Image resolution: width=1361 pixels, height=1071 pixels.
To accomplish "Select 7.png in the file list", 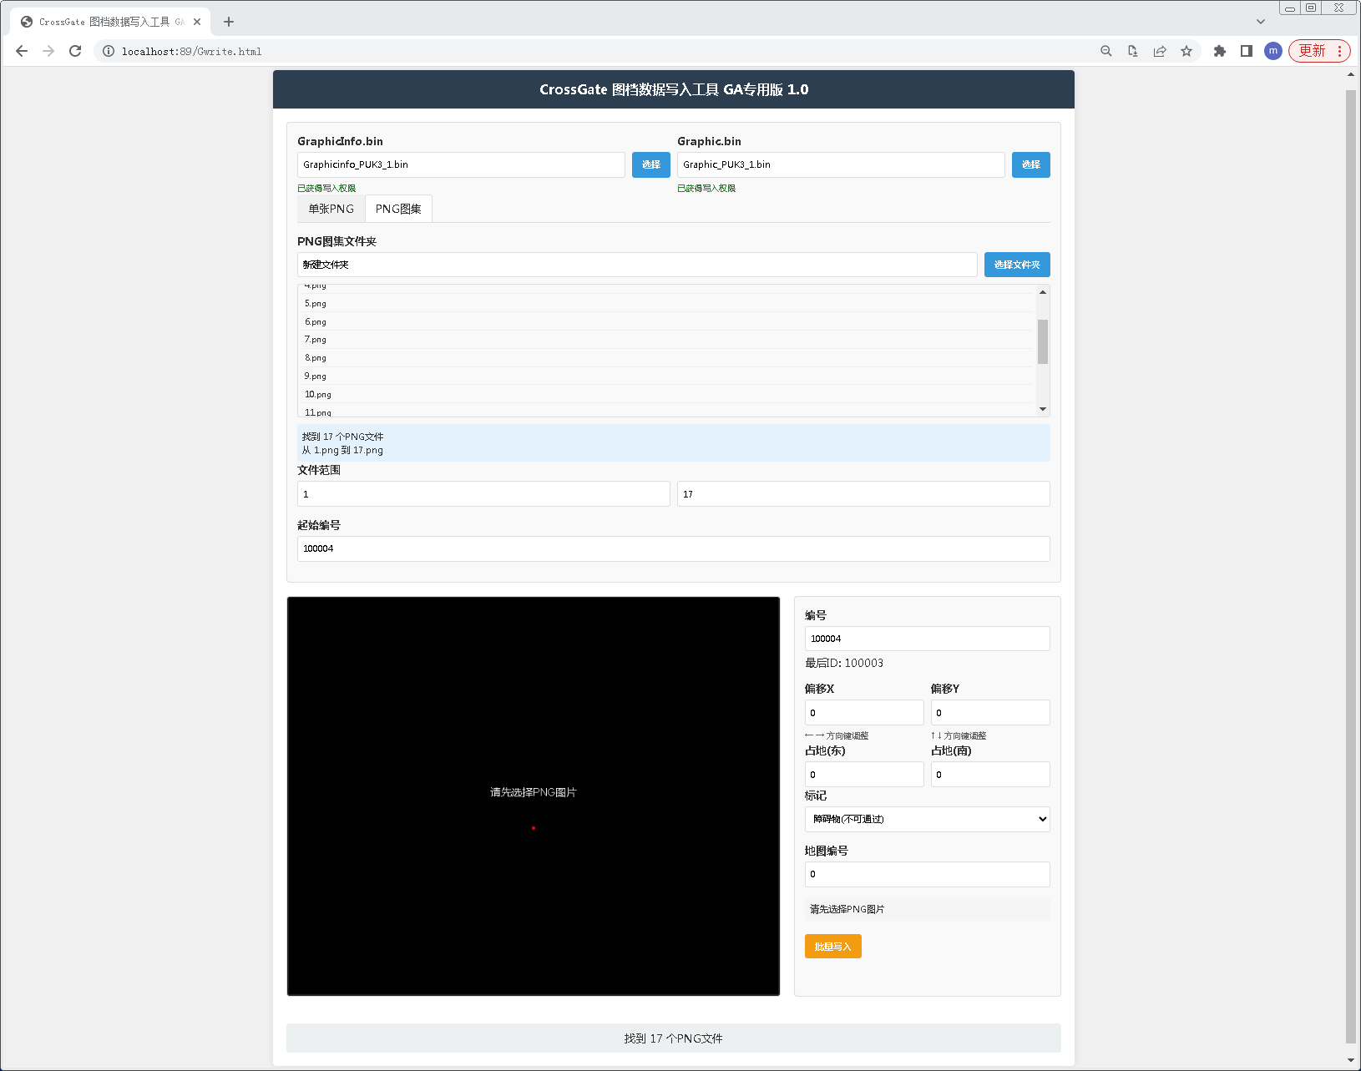I will coord(666,340).
